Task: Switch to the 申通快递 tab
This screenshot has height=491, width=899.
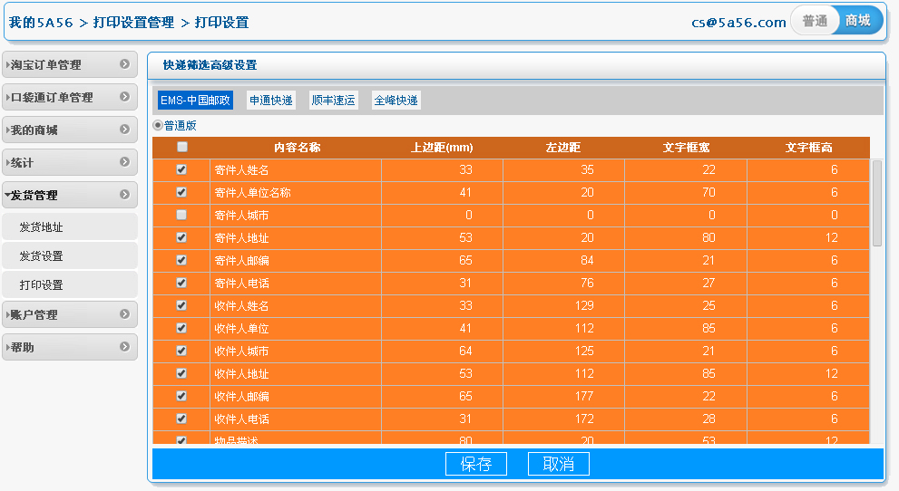Action: (x=271, y=101)
